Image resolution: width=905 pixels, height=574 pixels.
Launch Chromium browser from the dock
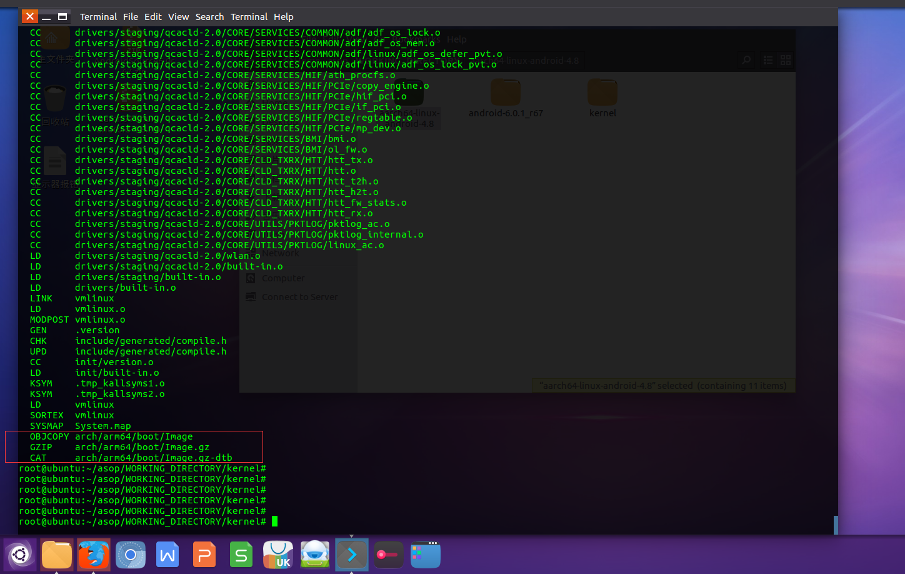tap(131, 555)
